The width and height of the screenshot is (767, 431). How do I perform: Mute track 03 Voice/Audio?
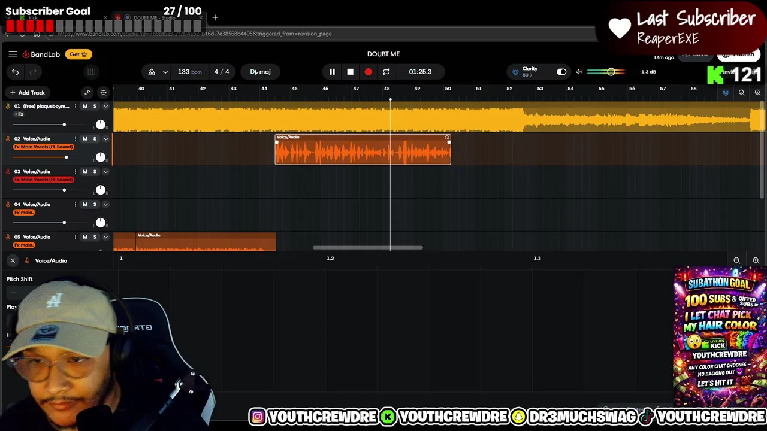click(x=84, y=172)
